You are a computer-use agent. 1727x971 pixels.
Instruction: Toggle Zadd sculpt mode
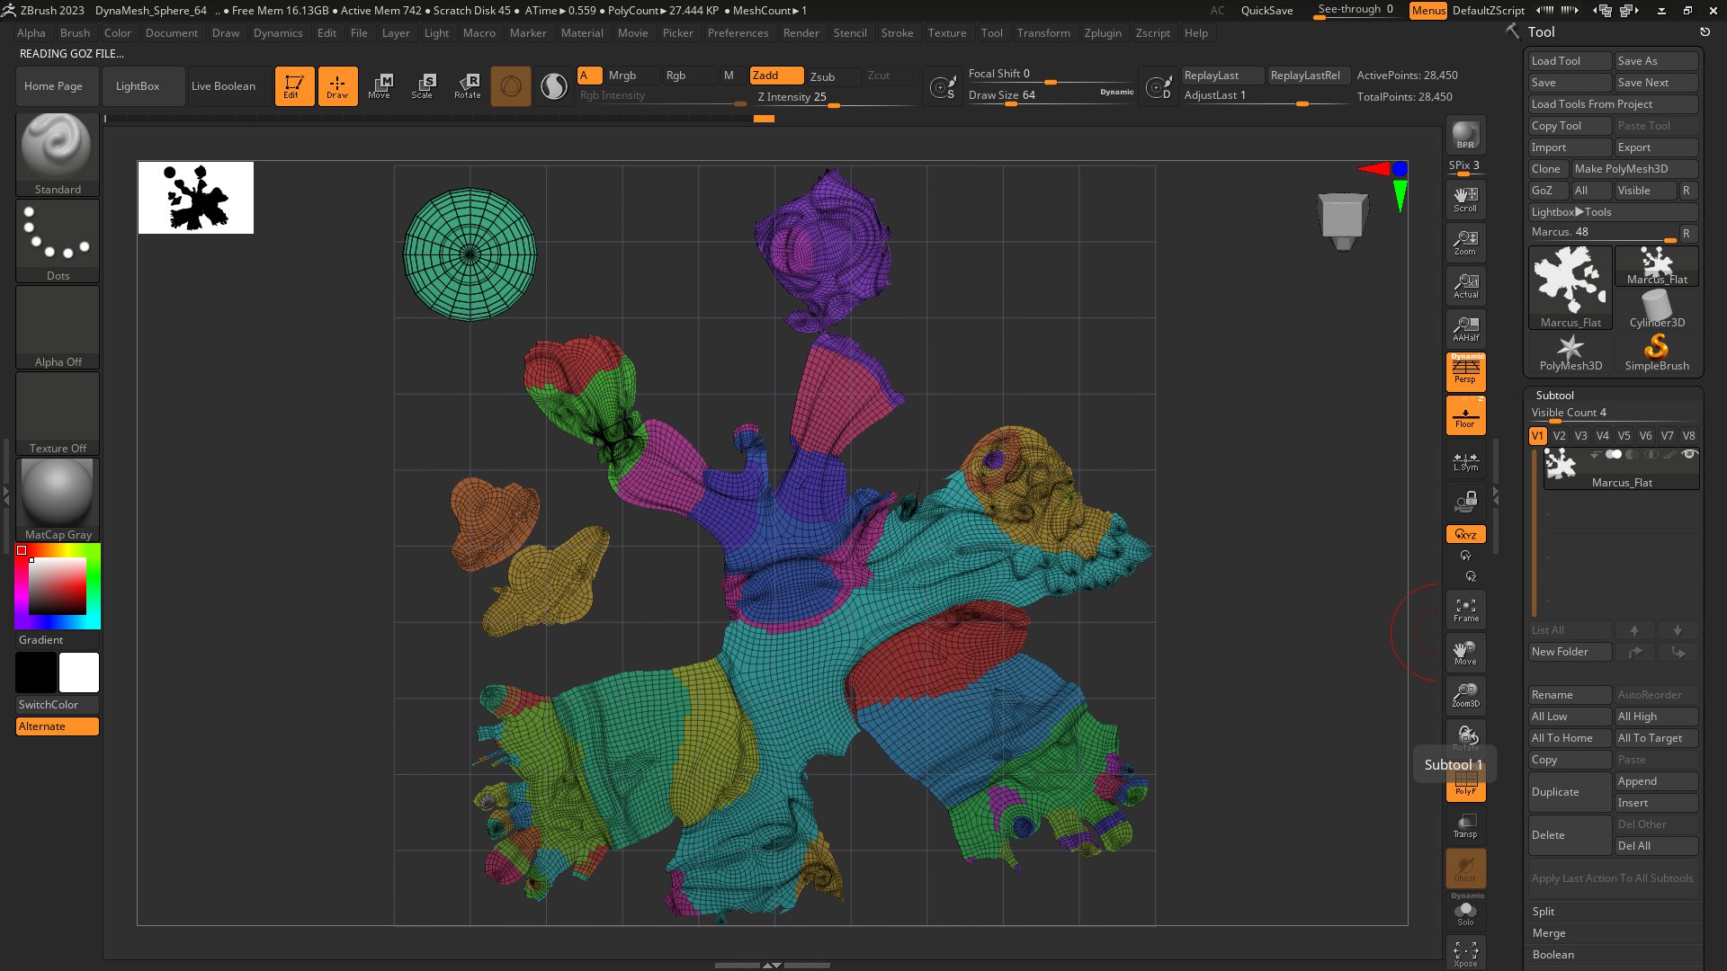(x=776, y=76)
